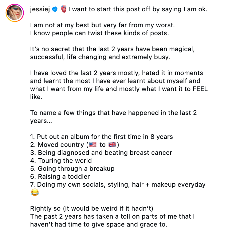The height and width of the screenshot is (233, 228).
Task: Click the line 'To name a few things'
Action: coord(113,117)
